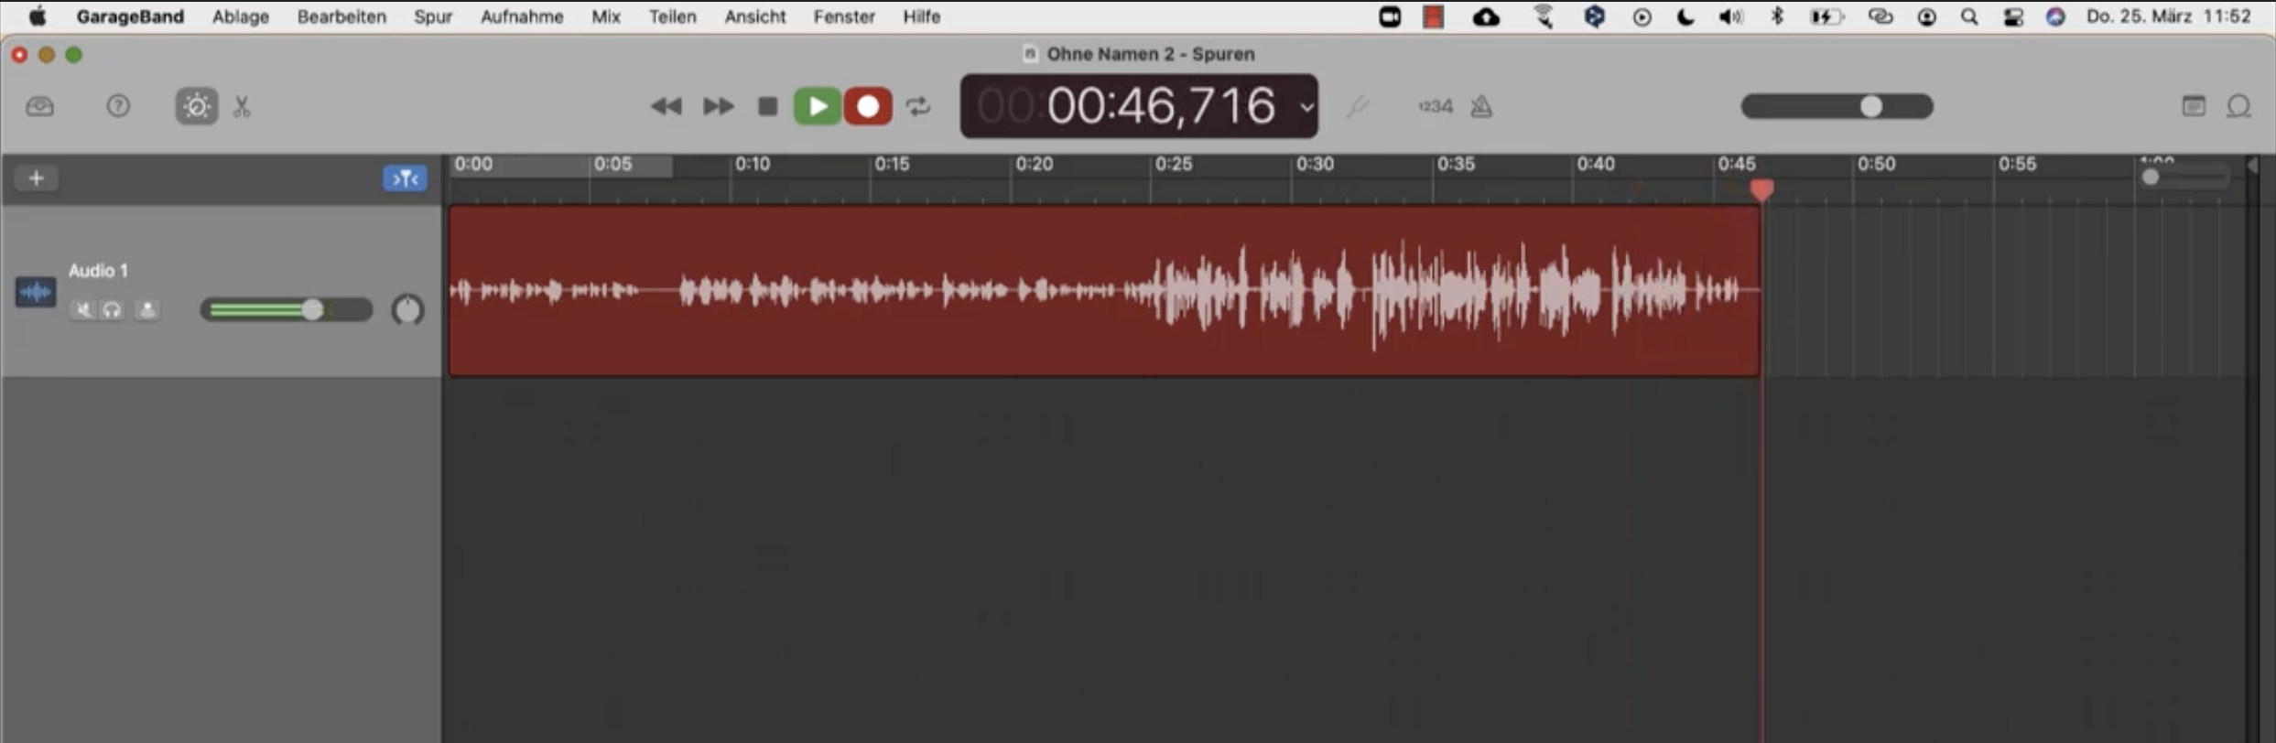Start playback with green Play button
Screen dimensions: 2276x743
(x=818, y=106)
